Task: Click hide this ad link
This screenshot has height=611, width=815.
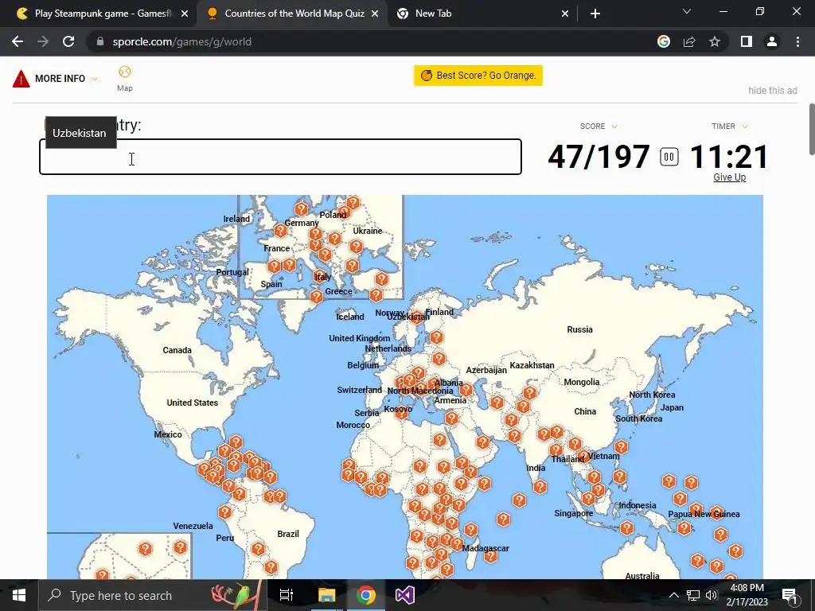Action: (x=772, y=91)
